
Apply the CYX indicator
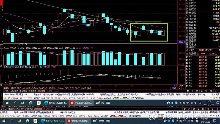[x=72, y=88]
